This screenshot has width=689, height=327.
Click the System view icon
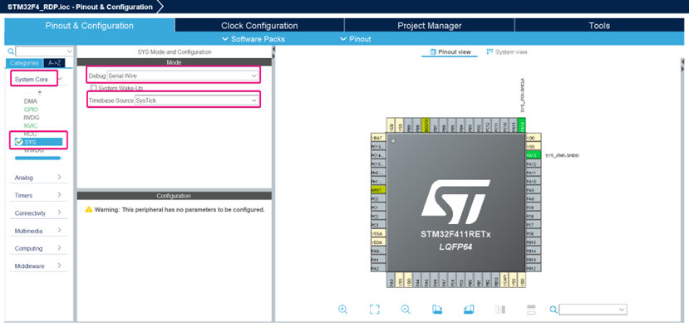pyautogui.click(x=490, y=51)
